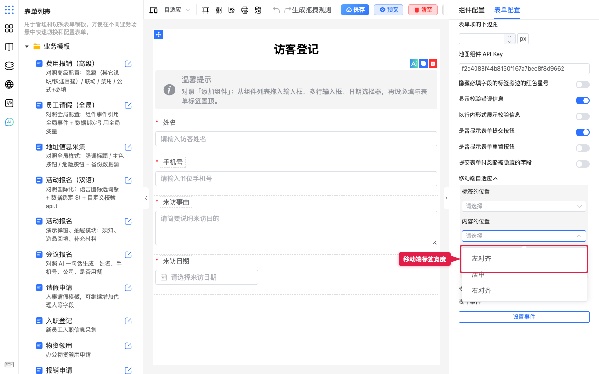Open the components grid icon in left sidebar
599x374 pixels.
tap(9, 29)
